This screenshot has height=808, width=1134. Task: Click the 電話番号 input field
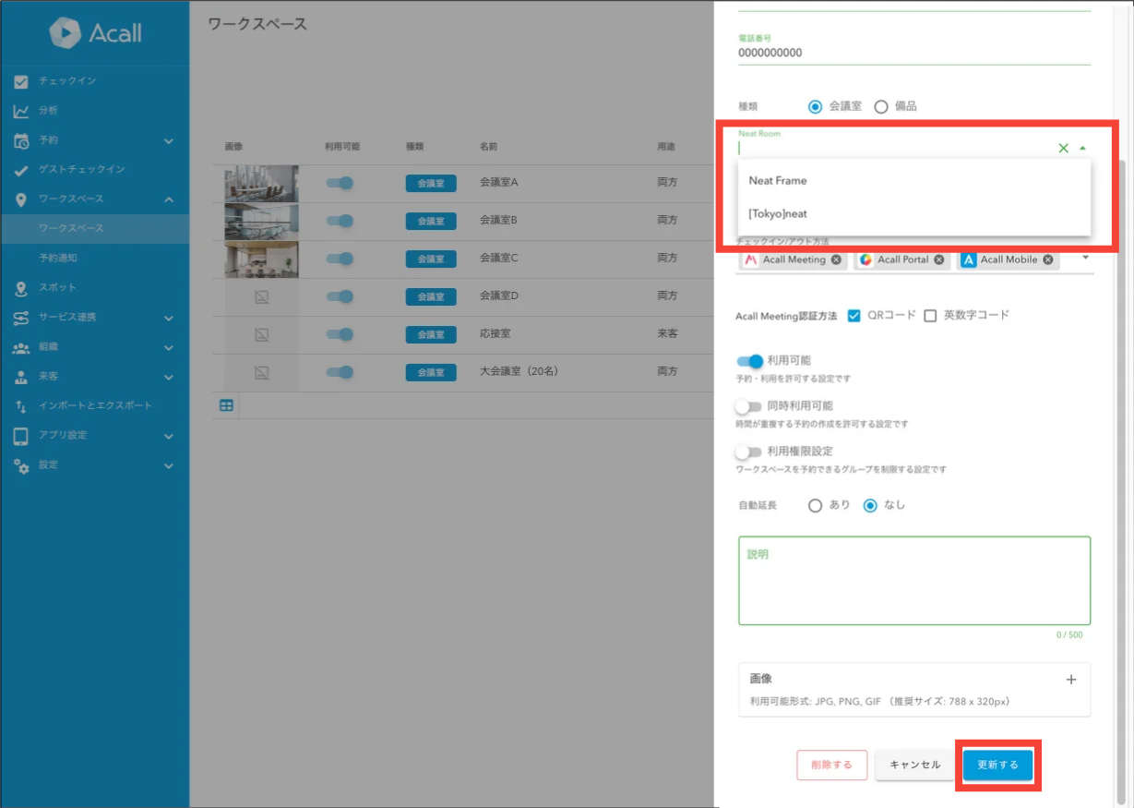point(914,54)
